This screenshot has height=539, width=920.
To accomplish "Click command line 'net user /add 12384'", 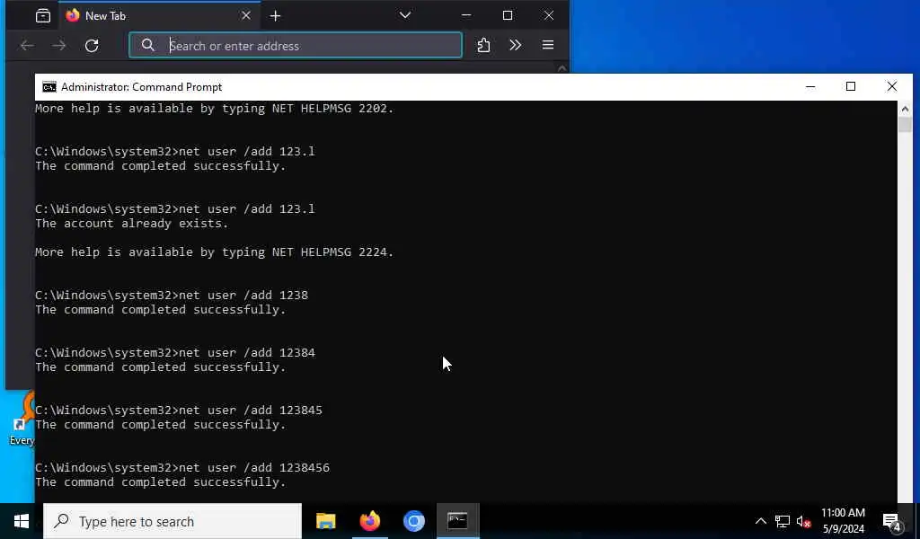I will (x=246, y=352).
